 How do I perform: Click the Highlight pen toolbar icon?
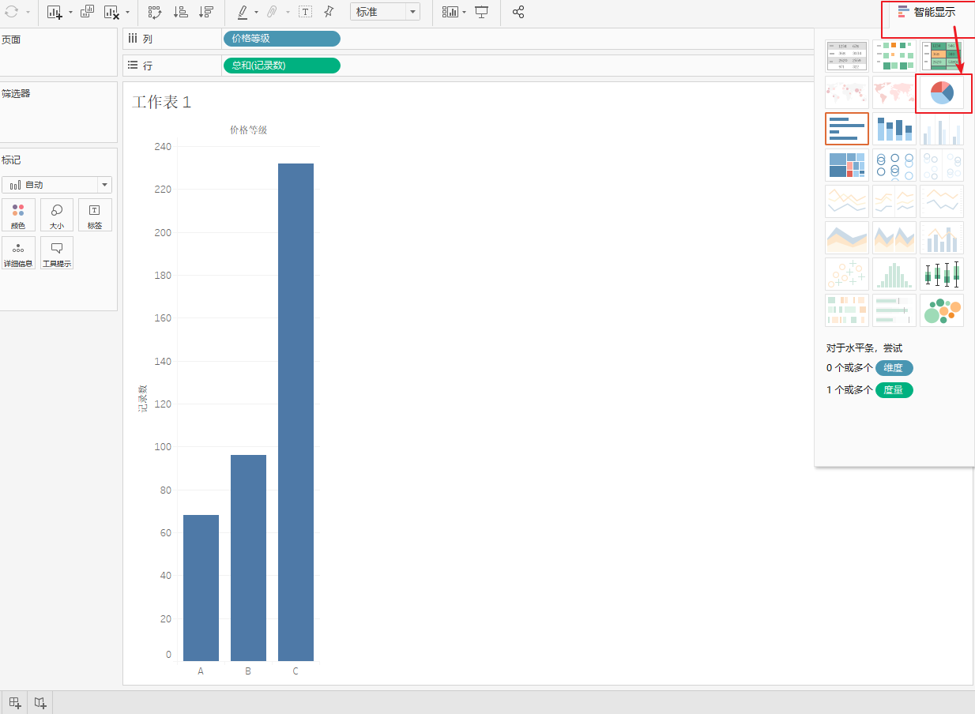tap(242, 12)
